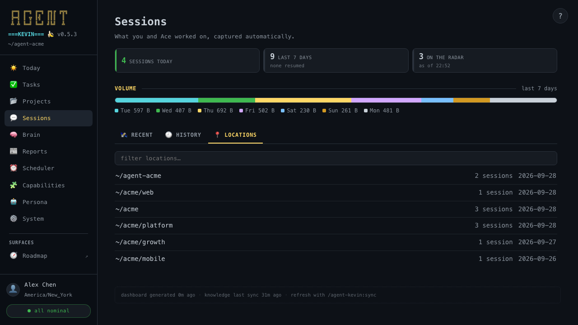Open the ~/acme/web location row
This screenshot has height=325, width=578.
point(336,193)
